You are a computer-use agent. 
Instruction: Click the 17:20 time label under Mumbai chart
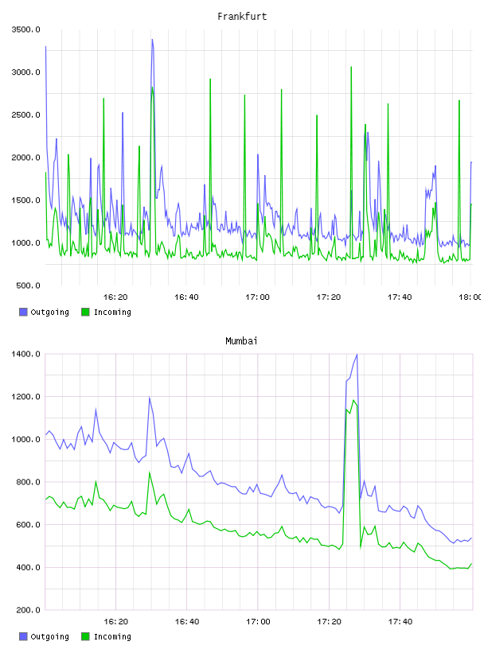click(x=329, y=622)
